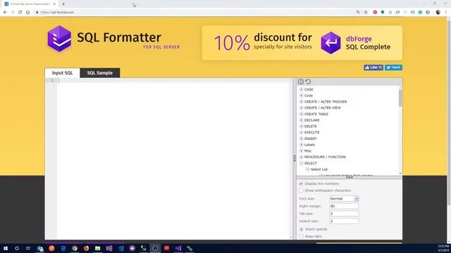
Task: Open Task View on the taskbar
Action: coord(28,248)
